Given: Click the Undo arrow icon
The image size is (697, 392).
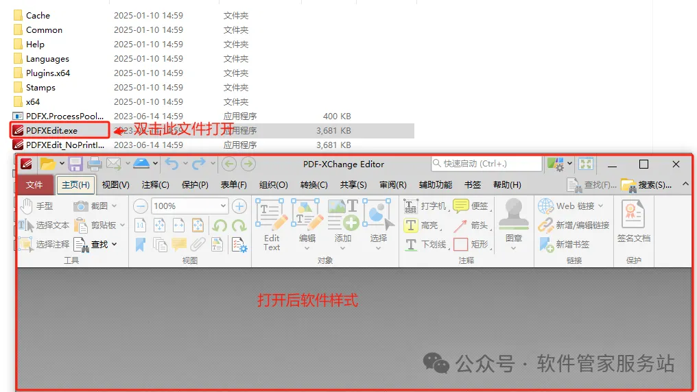Looking at the screenshot, I should click(172, 164).
